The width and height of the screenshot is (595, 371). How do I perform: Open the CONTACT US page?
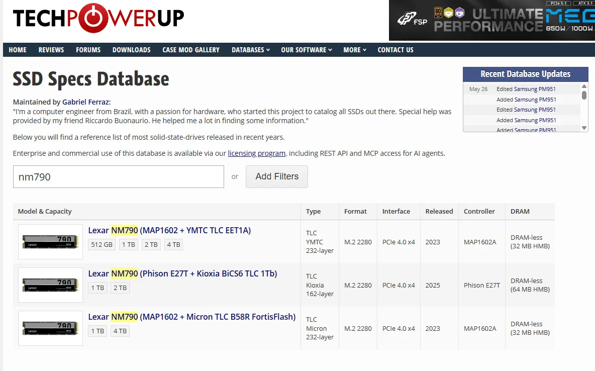(x=395, y=50)
